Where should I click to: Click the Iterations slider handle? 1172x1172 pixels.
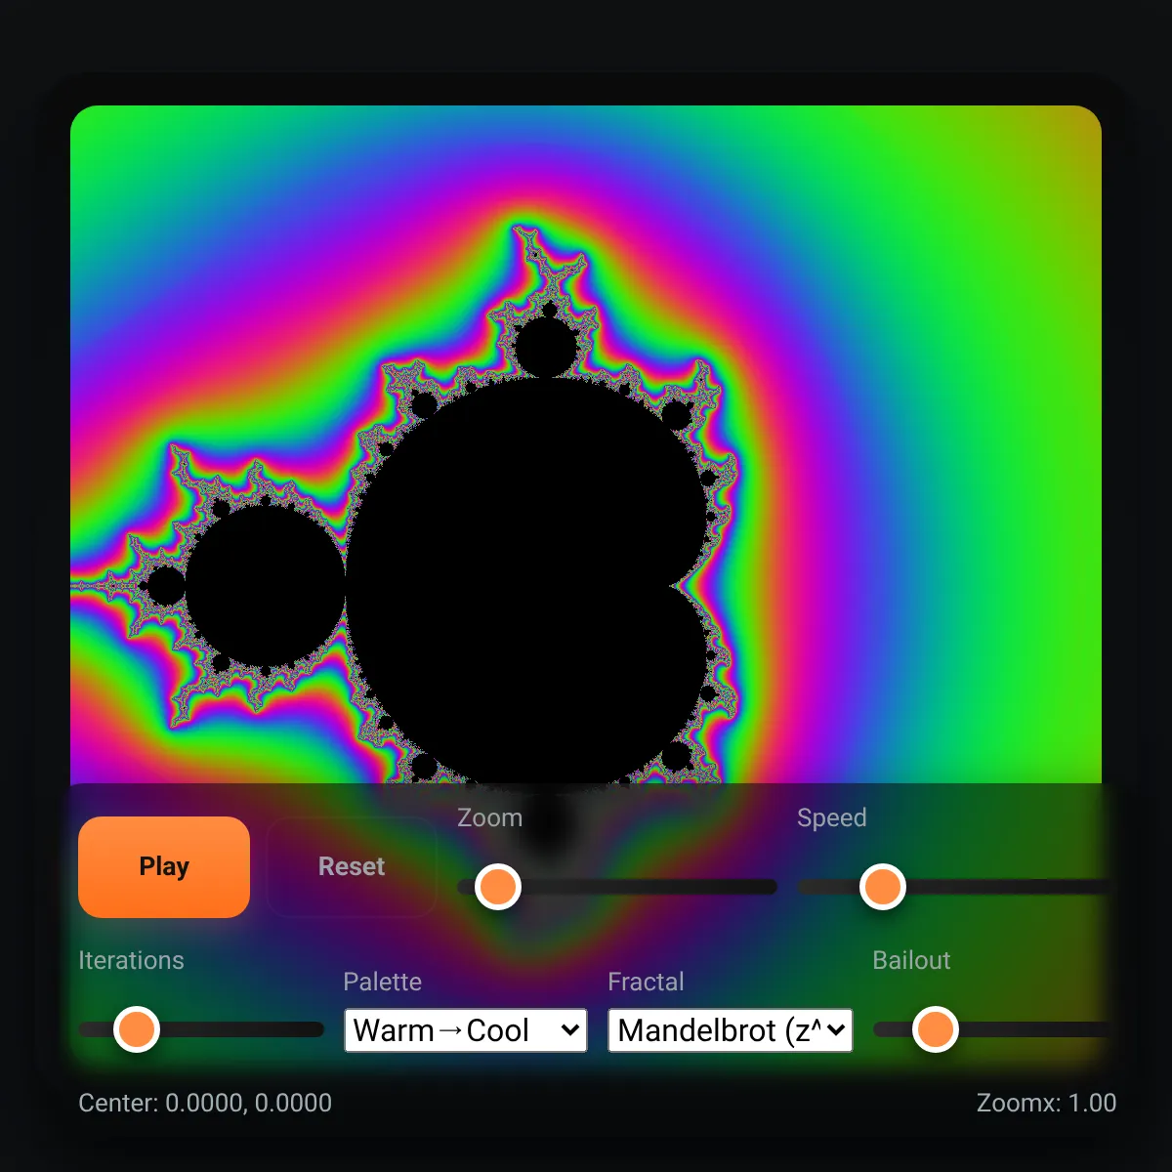tap(137, 1029)
